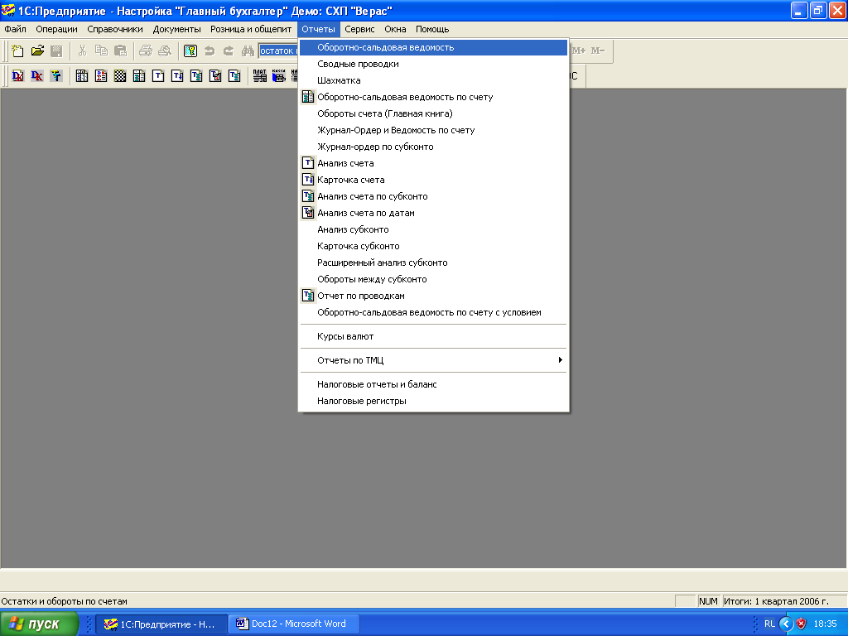
Task: Click the Copy toolbar icon
Action: tap(101, 51)
